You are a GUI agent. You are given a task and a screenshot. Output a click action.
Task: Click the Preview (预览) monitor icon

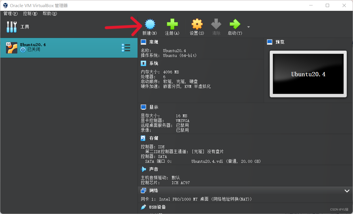click(x=270, y=42)
